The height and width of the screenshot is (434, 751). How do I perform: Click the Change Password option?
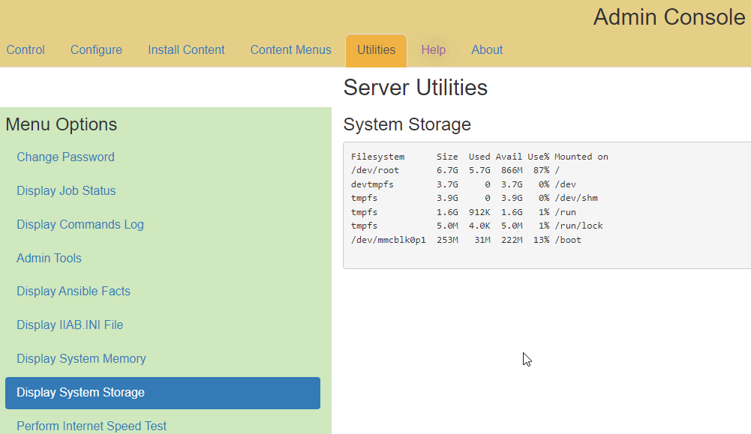click(x=65, y=157)
